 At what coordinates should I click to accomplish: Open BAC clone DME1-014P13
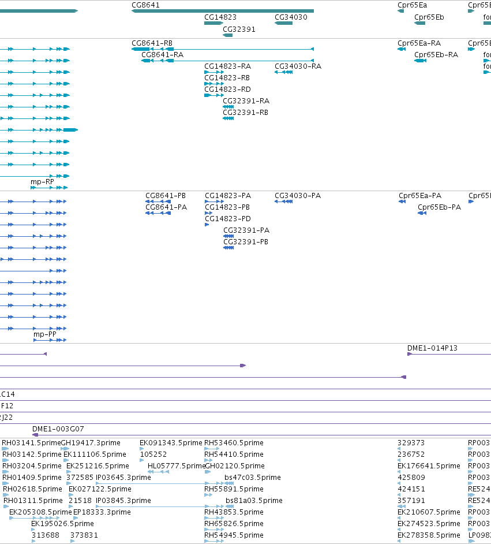[x=433, y=348]
